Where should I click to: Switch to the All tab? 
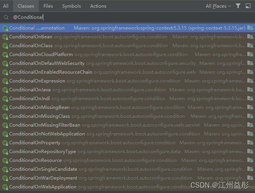pyautogui.click(x=6, y=6)
